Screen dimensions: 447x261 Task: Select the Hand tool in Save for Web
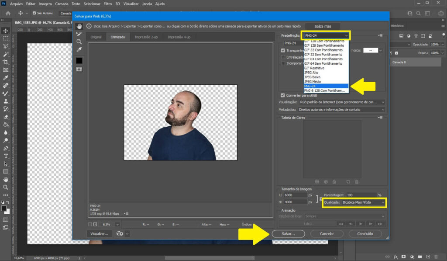tap(79, 27)
